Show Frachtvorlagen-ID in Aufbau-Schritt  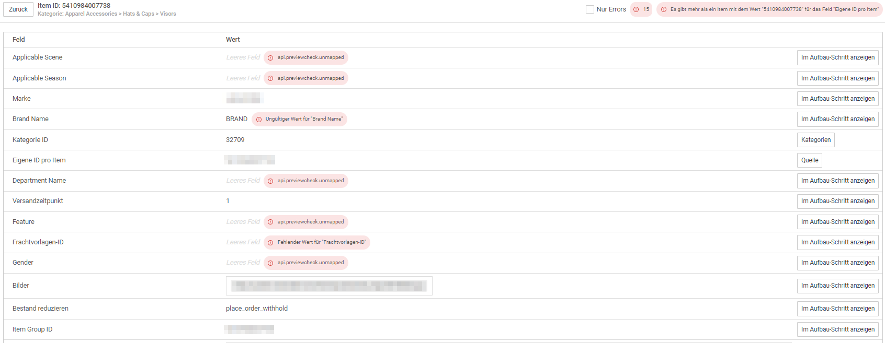[837, 242]
